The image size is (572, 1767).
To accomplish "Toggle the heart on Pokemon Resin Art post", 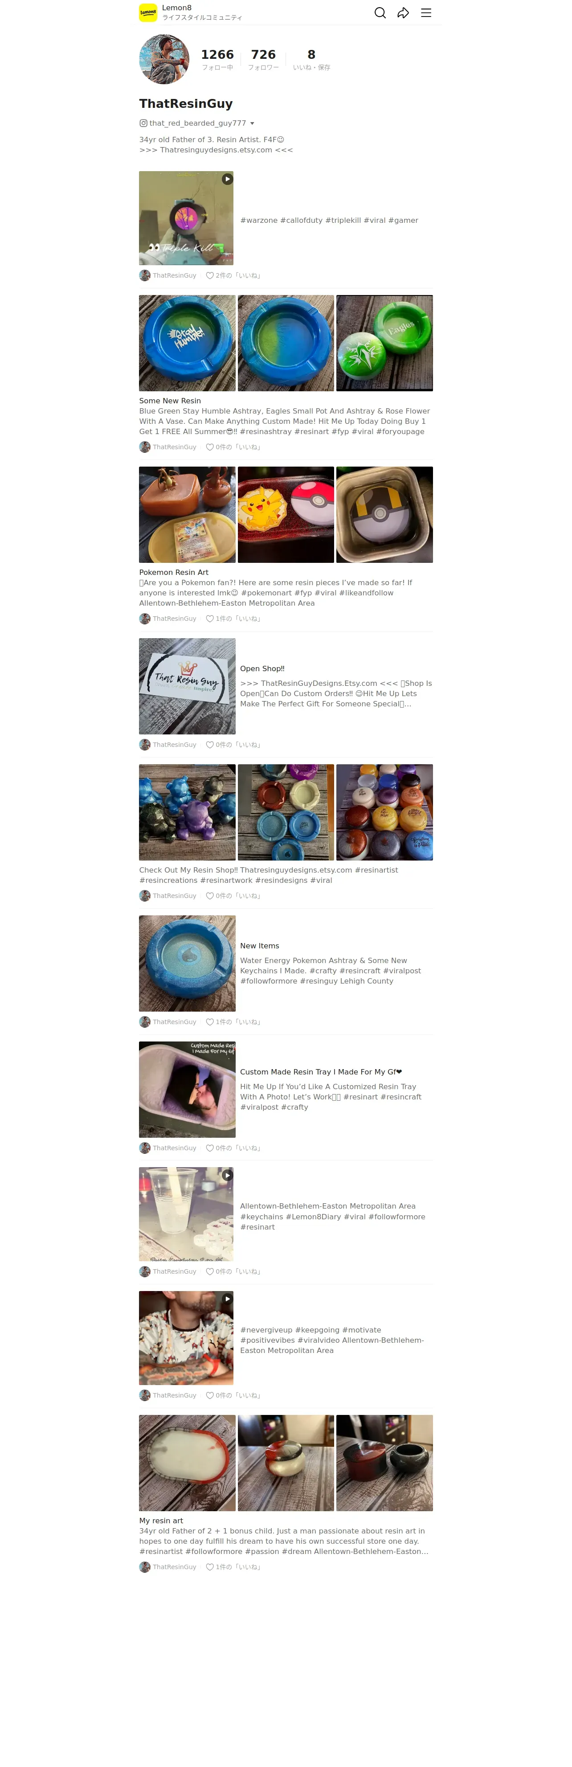I will click(x=210, y=619).
